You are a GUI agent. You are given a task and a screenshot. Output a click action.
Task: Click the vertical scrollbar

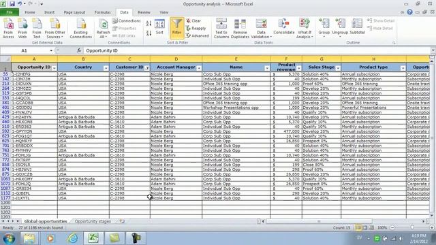pyautogui.click(x=432, y=137)
